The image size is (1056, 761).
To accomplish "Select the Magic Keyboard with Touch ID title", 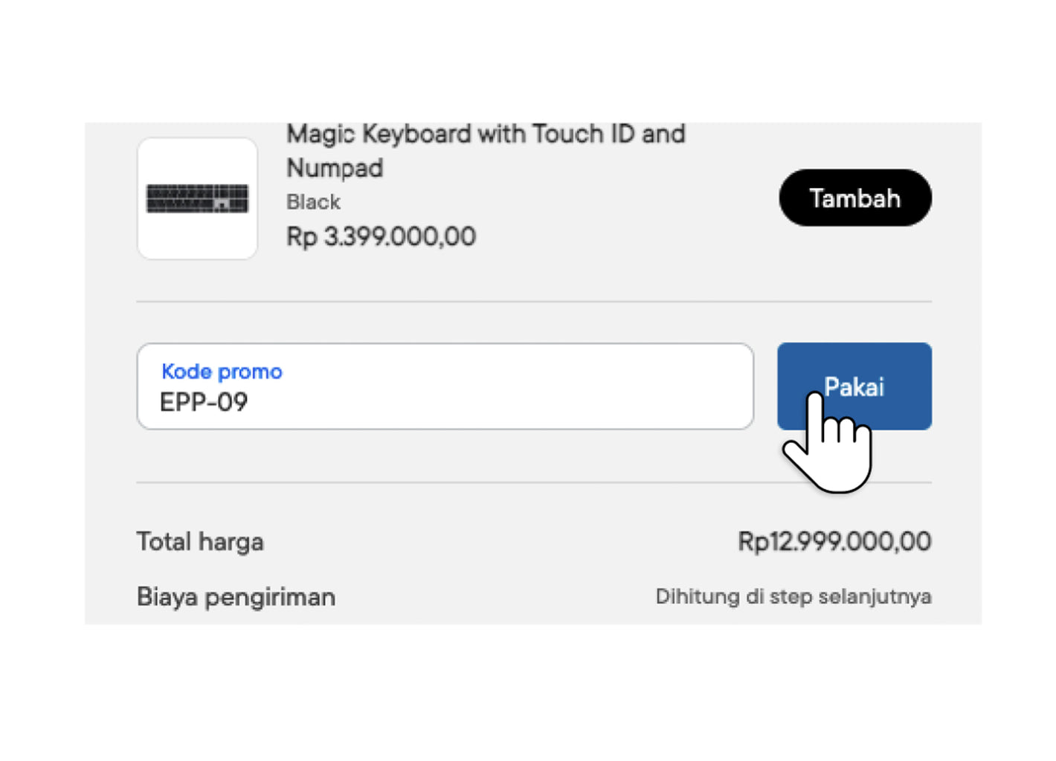I will (486, 151).
